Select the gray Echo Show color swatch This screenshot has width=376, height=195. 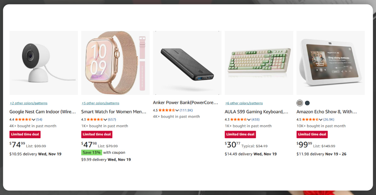point(300,103)
